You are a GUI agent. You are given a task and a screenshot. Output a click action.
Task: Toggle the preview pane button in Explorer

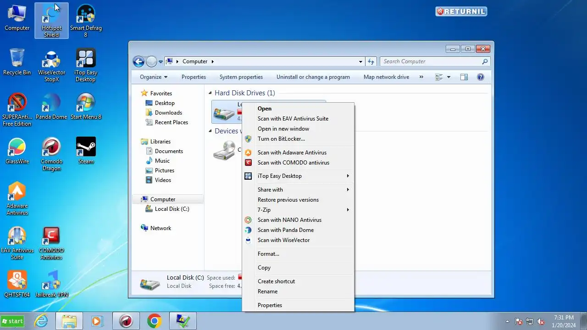point(464,77)
